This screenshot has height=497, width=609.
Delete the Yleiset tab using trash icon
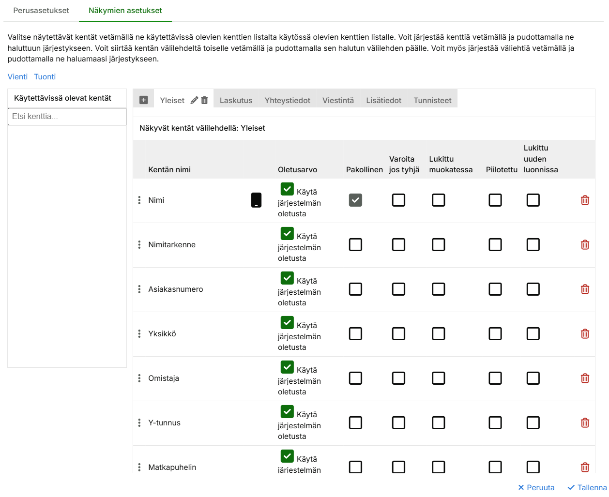205,100
